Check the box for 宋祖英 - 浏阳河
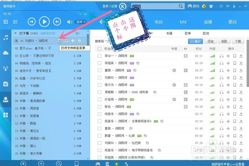 tap(99, 63)
